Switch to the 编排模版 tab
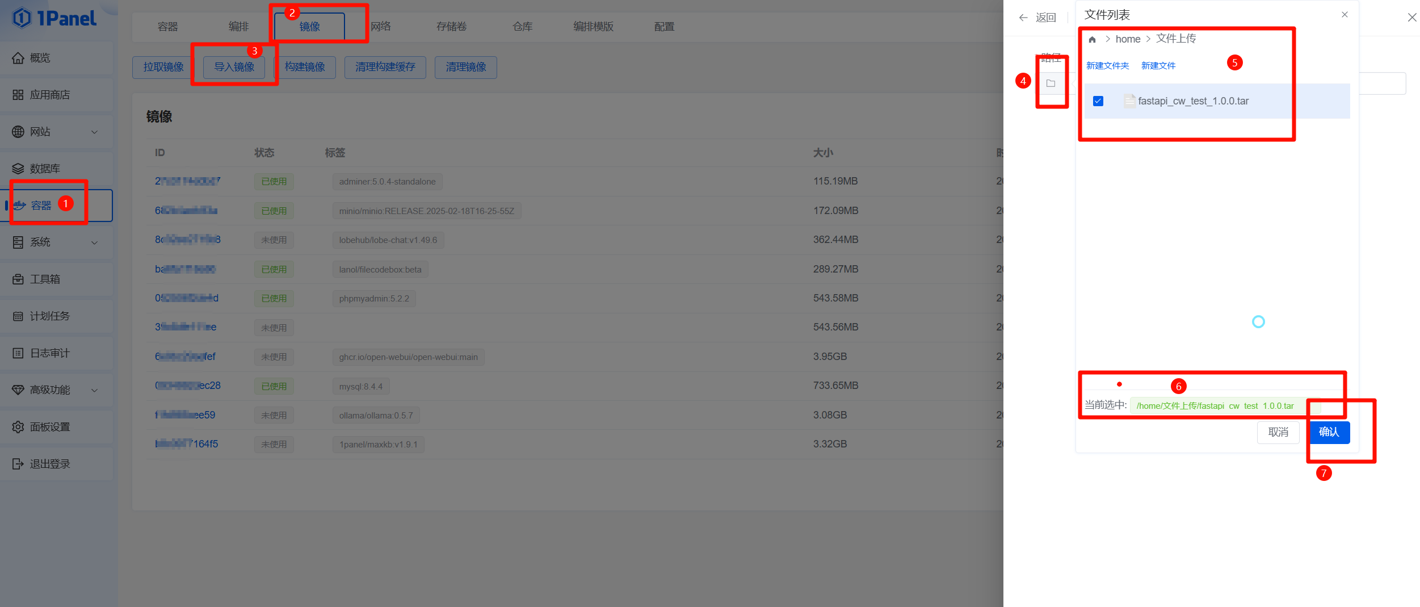Viewport: 1420px width, 607px height. tap(593, 26)
